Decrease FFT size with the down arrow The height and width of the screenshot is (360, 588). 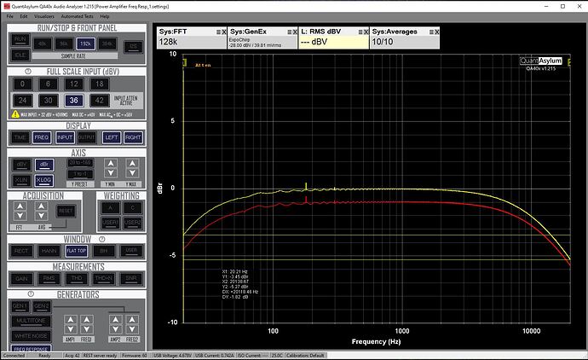coord(20,216)
